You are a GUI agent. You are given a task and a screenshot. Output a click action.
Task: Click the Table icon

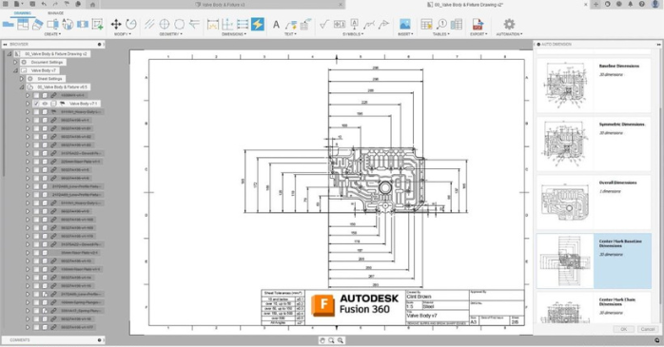(426, 24)
